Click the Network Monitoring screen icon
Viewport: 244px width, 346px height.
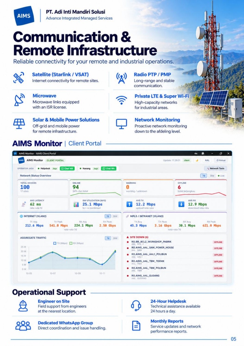click(x=121, y=124)
